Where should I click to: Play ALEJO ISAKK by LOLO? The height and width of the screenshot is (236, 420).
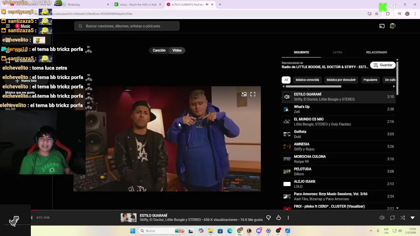[x=339, y=184]
